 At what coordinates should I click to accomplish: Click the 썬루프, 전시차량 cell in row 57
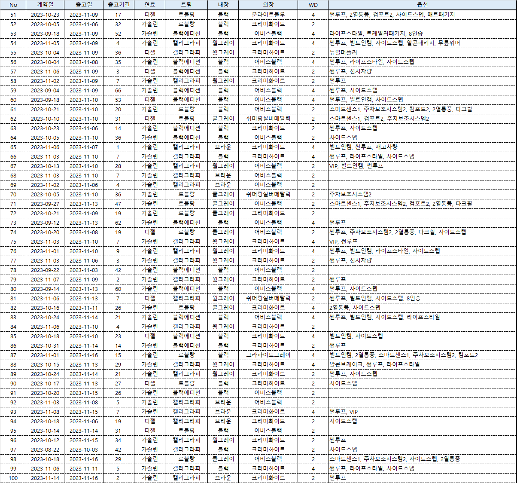click(x=422, y=71)
